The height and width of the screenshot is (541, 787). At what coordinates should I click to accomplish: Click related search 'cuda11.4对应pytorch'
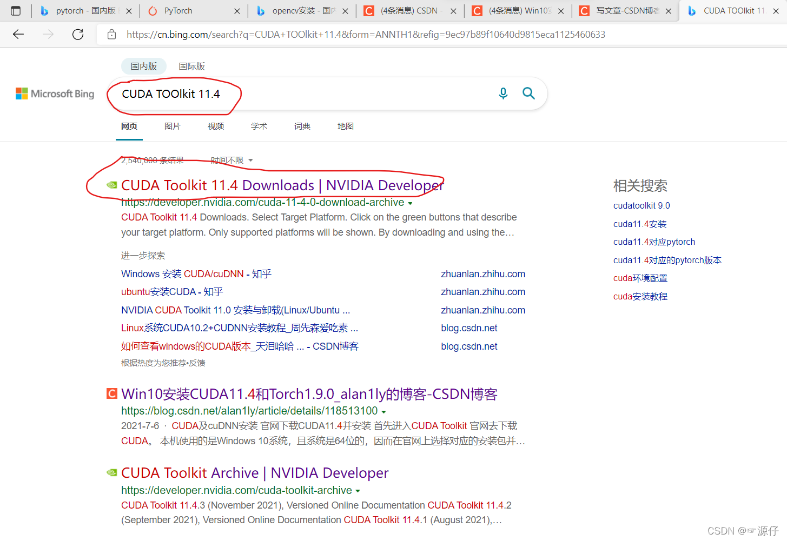(654, 242)
